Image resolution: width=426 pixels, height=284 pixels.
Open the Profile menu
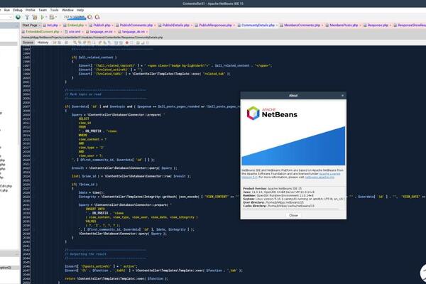click(30, 10)
